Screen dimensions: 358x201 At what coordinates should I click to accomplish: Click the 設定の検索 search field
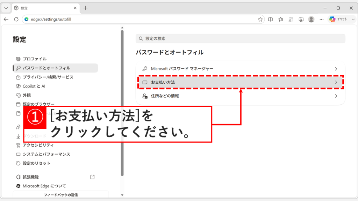pos(241,38)
